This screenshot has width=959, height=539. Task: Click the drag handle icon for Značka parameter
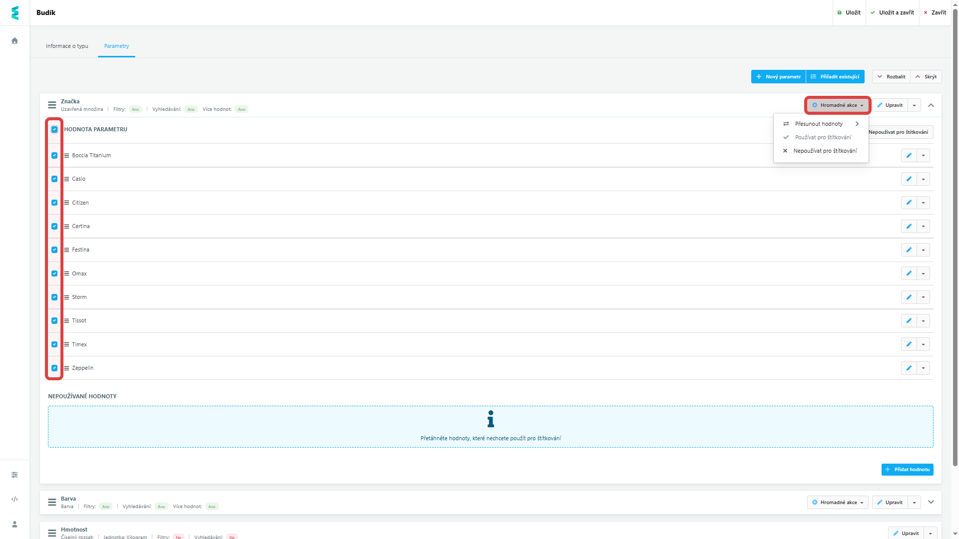point(52,105)
